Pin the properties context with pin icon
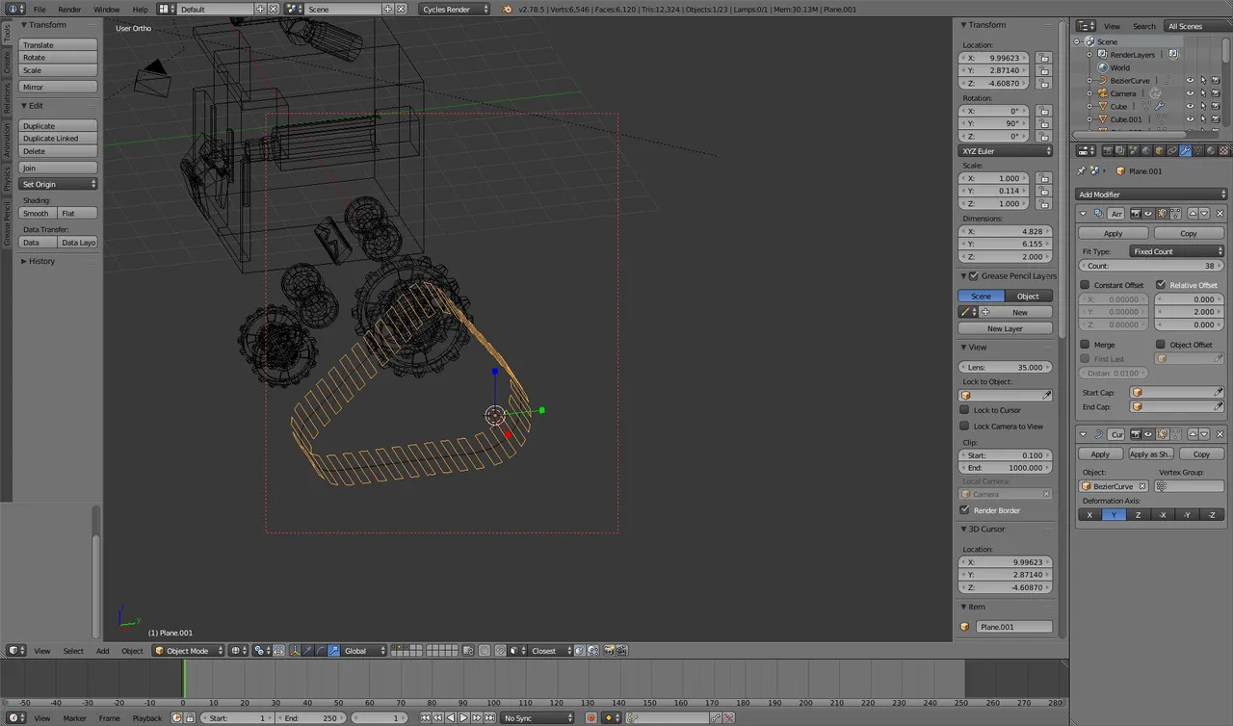Image resolution: width=1233 pixels, height=726 pixels. (x=1081, y=171)
